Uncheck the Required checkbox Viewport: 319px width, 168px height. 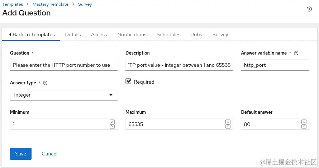coord(128,81)
